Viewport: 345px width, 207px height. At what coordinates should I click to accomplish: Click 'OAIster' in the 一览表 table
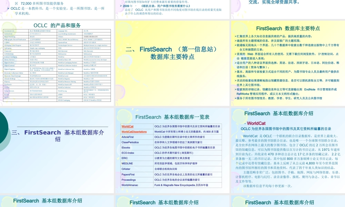[x=126, y=169]
